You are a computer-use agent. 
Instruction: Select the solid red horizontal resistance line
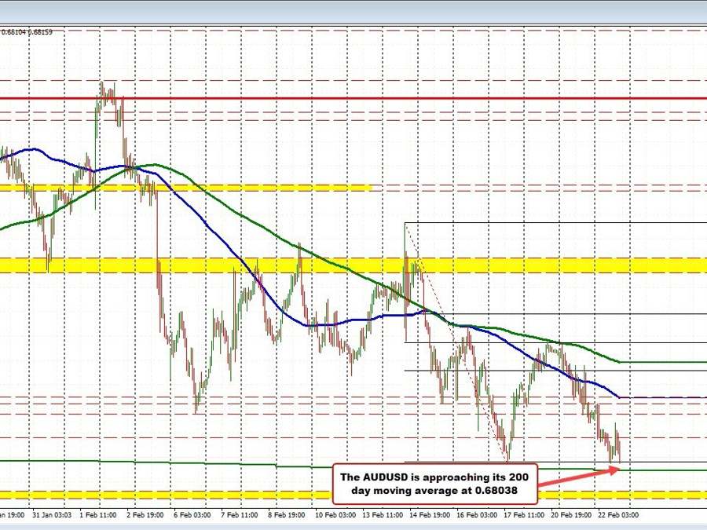[353, 98]
